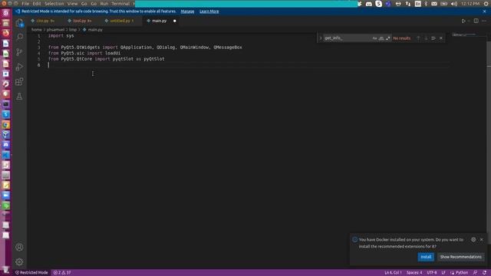The width and height of the screenshot is (491, 276).
Task: Open the Skype tray icon
Action: point(378,4)
